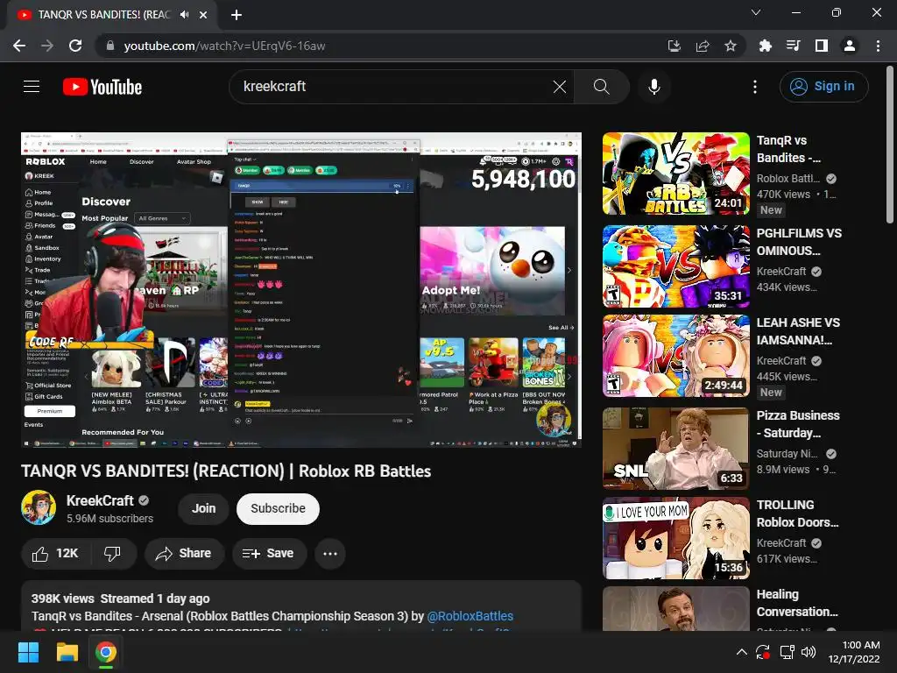Open clock and date 1:00 AM

(x=855, y=652)
